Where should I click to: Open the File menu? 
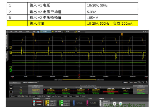pos(11,32)
